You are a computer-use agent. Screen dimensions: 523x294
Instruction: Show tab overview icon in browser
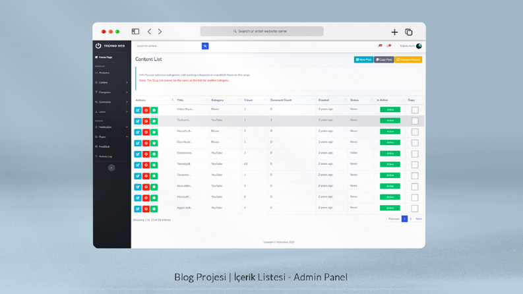click(x=409, y=32)
